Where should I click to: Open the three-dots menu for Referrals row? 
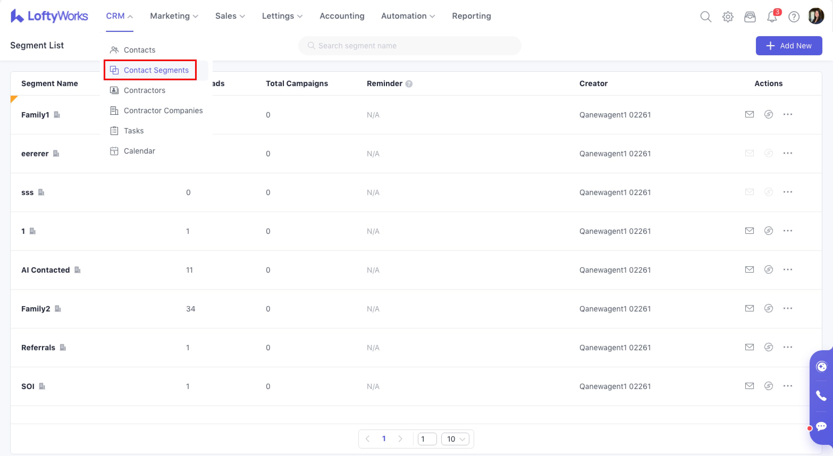(787, 347)
